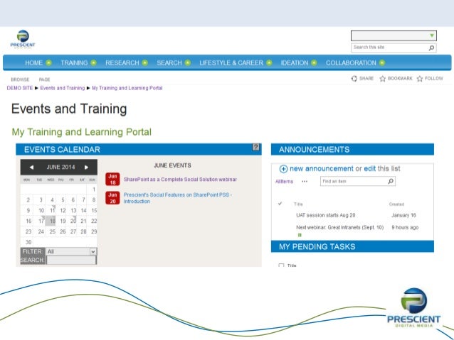Click the new announcement link

click(x=322, y=169)
